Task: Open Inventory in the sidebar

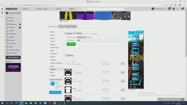Action: pos(11,34)
